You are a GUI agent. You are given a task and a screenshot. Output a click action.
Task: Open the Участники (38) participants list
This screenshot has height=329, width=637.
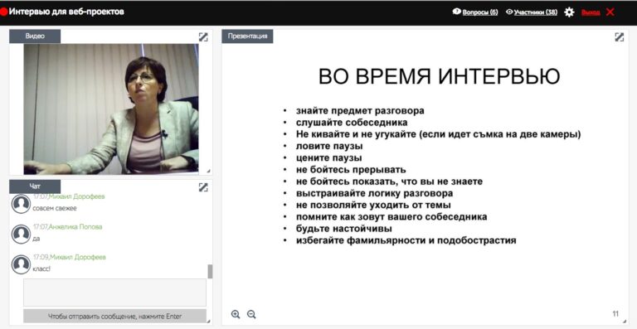[532, 12]
